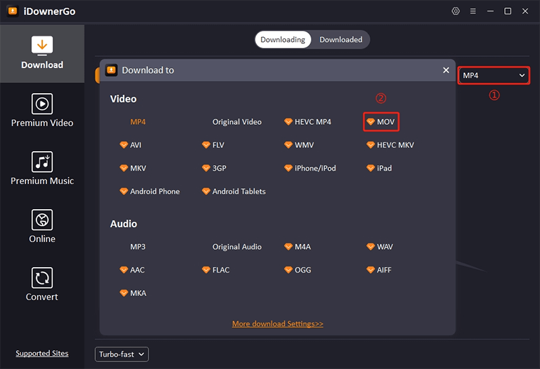
Task: Close the Download to dialog
Action: (446, 70)
